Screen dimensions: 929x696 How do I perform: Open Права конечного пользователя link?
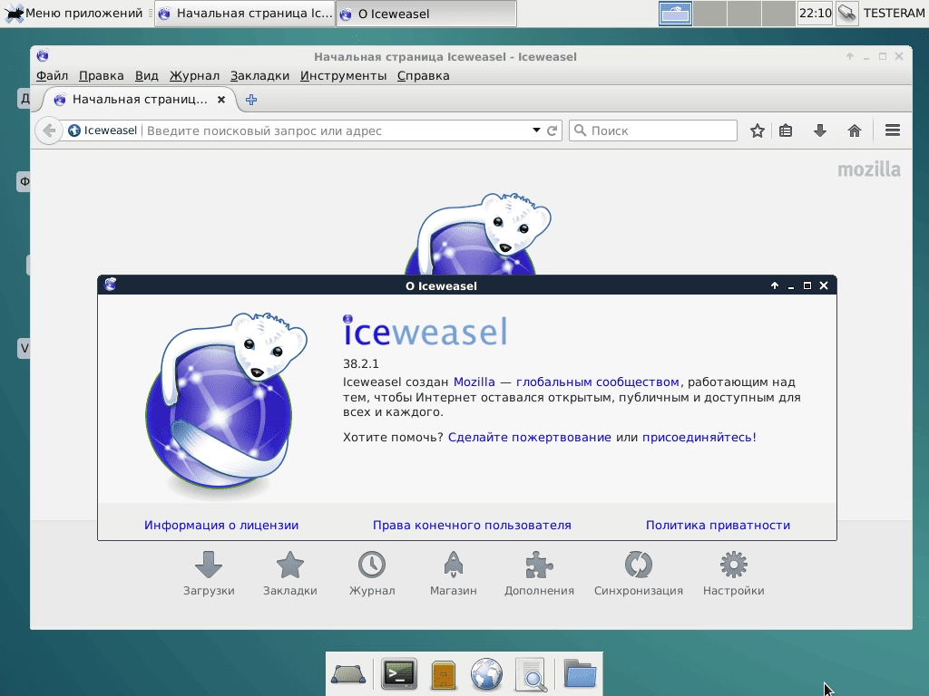tap(472, 525)
